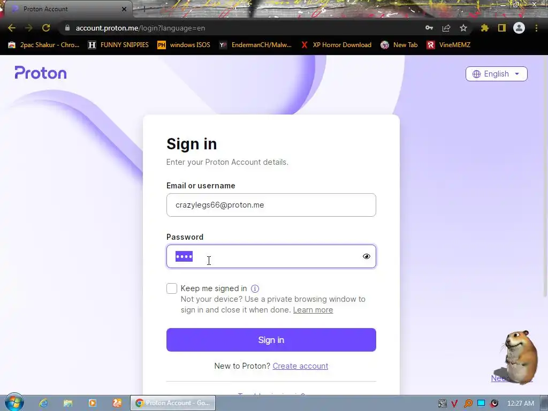Open the saved passwords key icon
Image resolution: width=548 pixels, height=411 pixels.
(x=429, y=28)
